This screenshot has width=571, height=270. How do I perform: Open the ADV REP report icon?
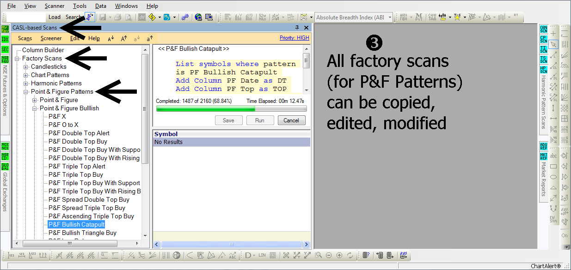[x=544, y=146]
